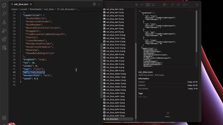Select cat_blue_sleep-3.png in Finder
223x125 pixels.
pos(116,83)
